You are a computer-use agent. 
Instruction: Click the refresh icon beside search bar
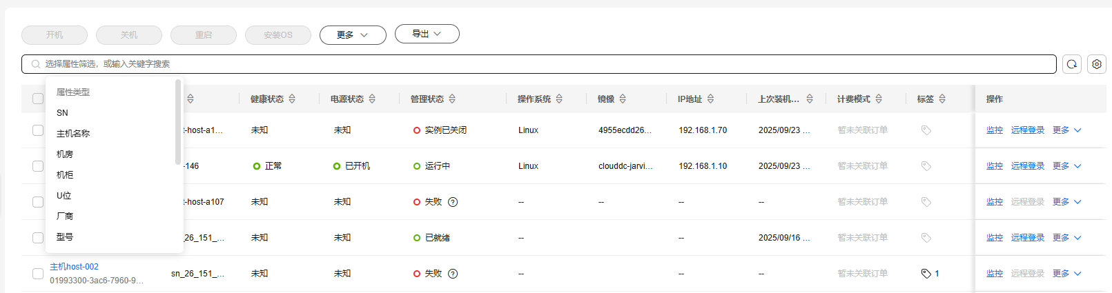point(1071,64)
